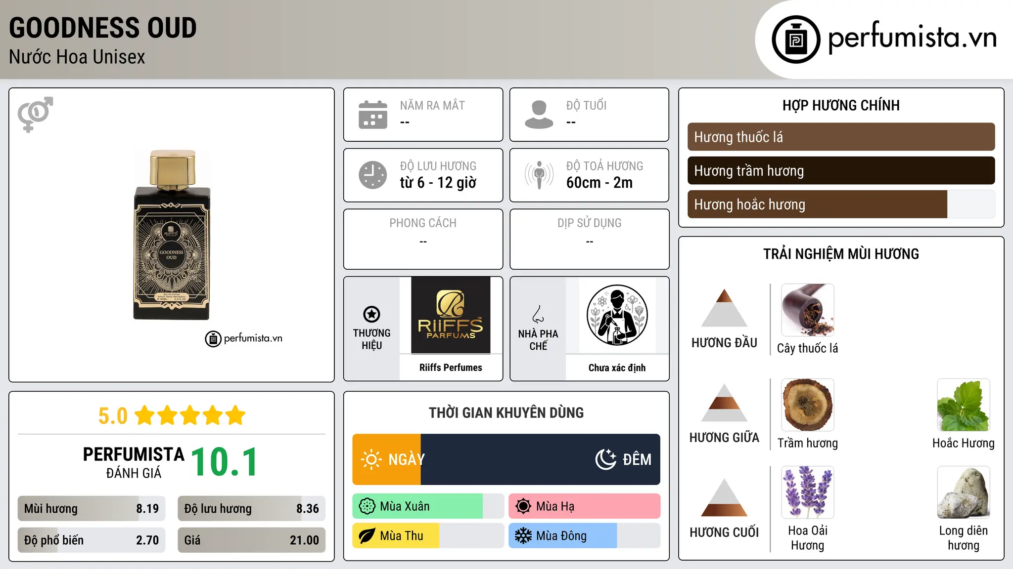
Task: Select the Trầm hương note image
Action: pyautogui.click(x=807, y=405)
